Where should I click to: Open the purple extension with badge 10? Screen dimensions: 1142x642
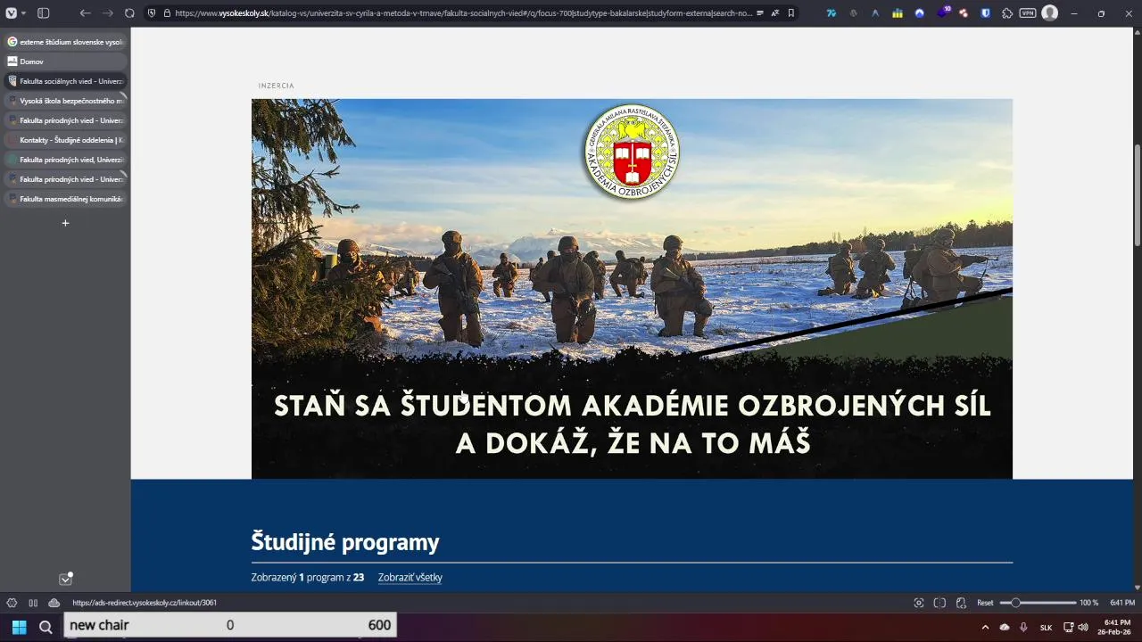click(942, 12)
